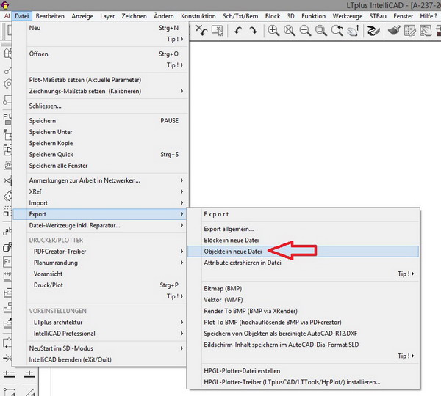Open the Sch/Txt/Bem menu
Viewport: 441px width, 396px height.
click(240, 16)
